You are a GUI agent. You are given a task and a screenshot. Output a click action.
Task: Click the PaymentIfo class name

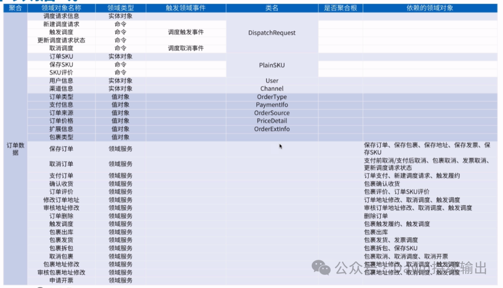(272, 105)
